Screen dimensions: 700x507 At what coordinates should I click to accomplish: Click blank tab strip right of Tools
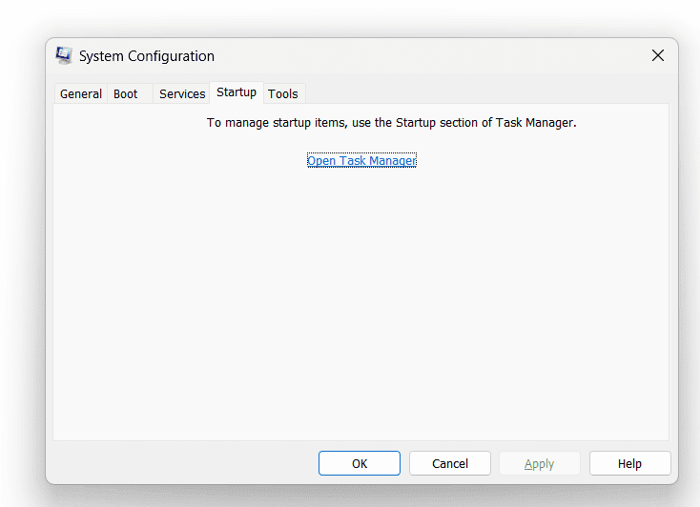pos(477,92)
